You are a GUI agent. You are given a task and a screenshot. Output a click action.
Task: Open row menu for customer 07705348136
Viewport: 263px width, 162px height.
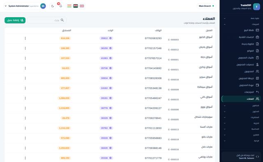[25, 88]
